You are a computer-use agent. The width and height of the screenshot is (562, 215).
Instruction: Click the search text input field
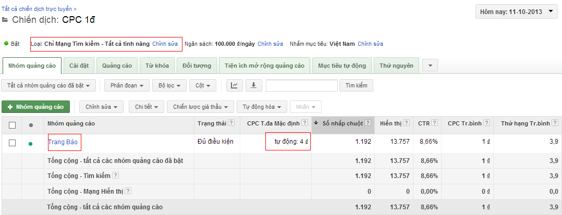point(302,85)
